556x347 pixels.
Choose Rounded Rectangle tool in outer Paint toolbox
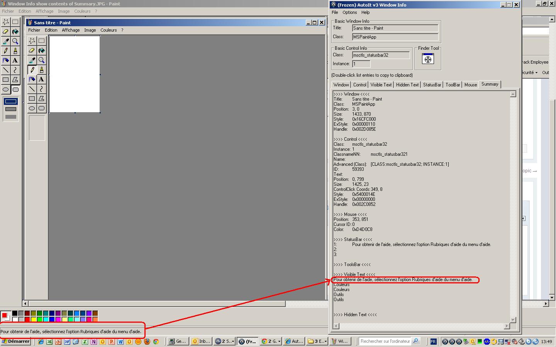pyautogui.click(x=15, y=89)
